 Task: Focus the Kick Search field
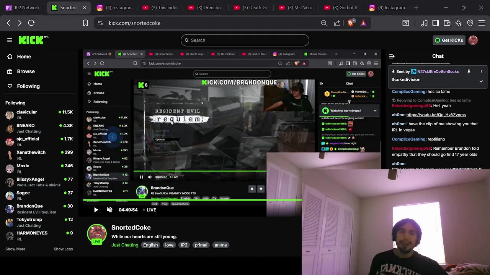245,40
